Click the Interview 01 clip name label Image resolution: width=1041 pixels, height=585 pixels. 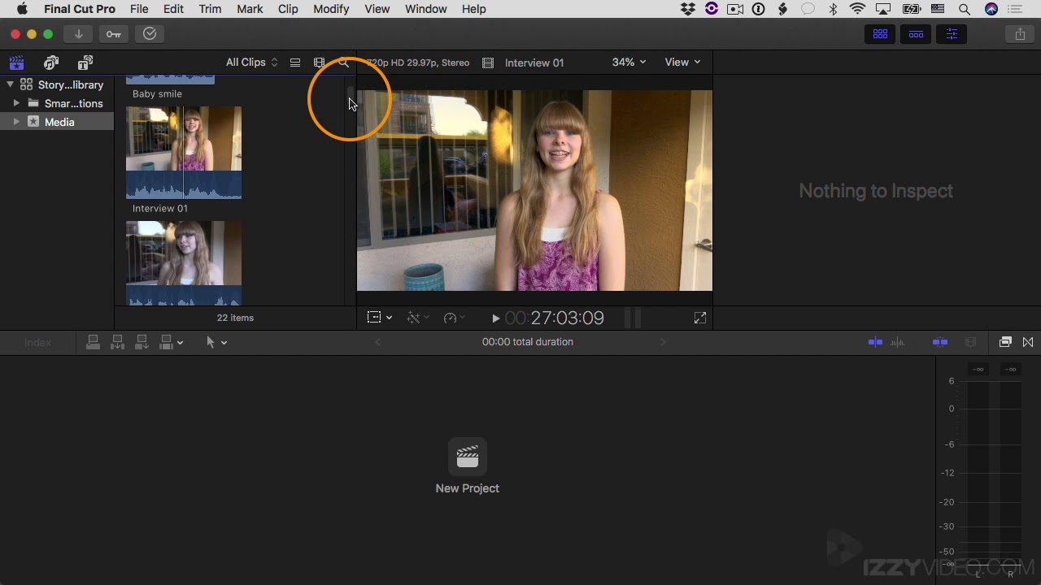pyautogui.click(x=159, y=208)
